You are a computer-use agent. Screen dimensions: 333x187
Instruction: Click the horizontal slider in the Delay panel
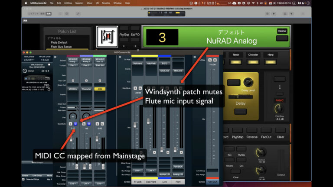[240, 97]
